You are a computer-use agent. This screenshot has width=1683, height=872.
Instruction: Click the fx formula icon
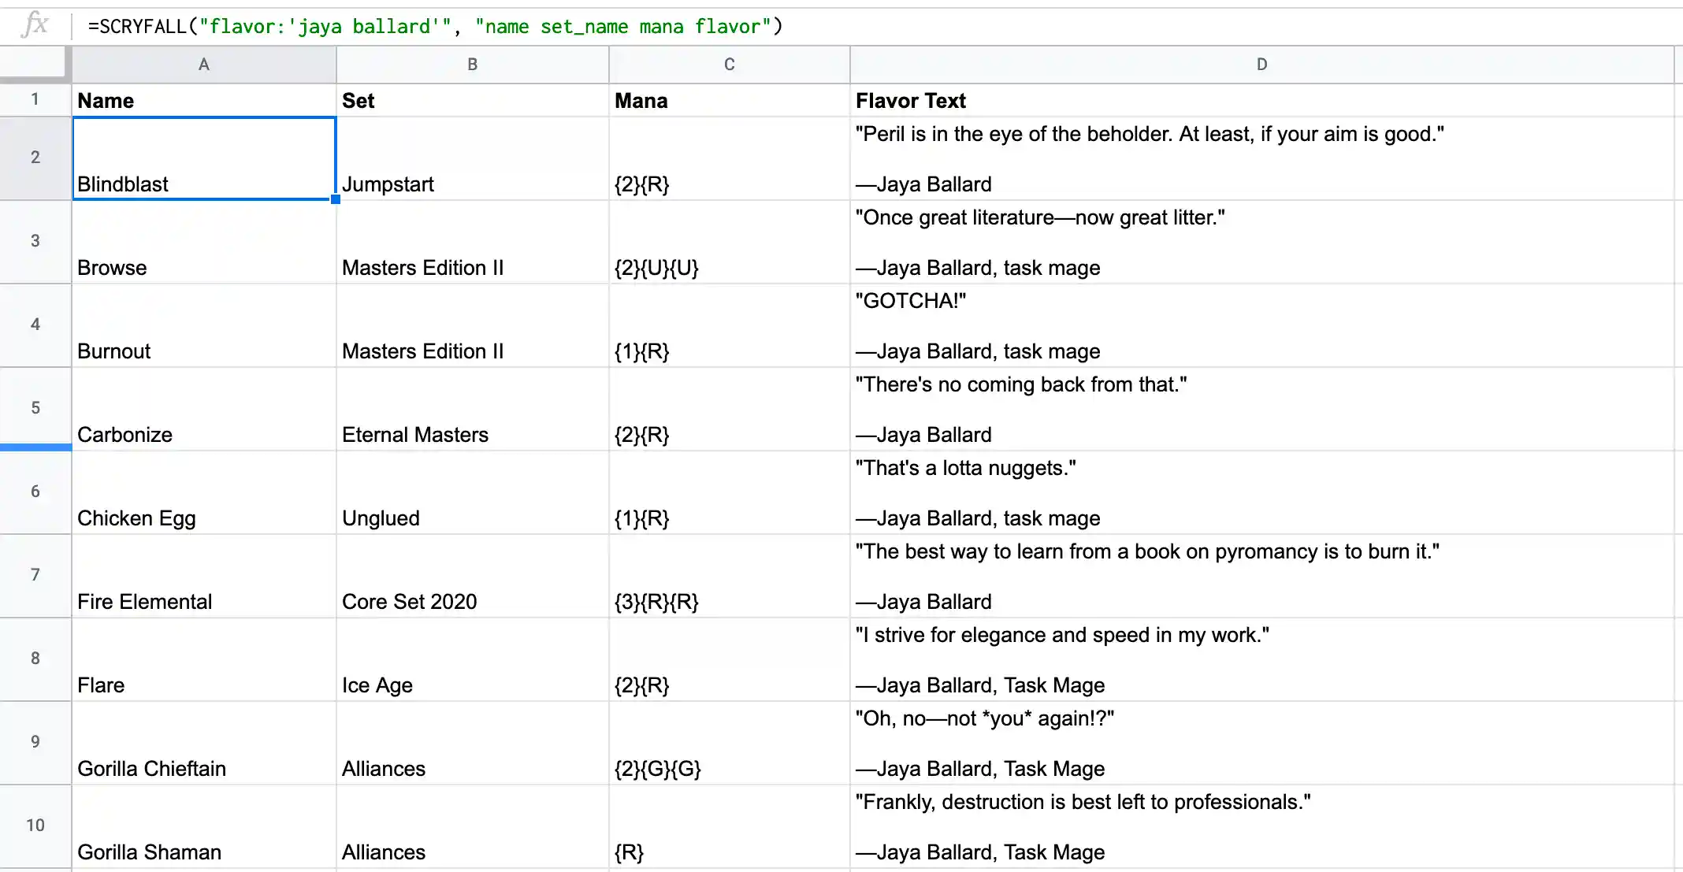(x=35, y=24)
